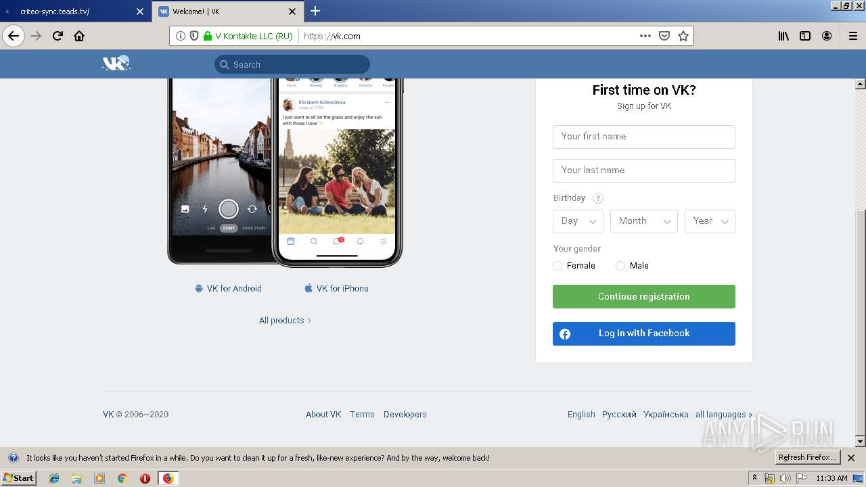Open Opera from taskbar

(145, 478)
